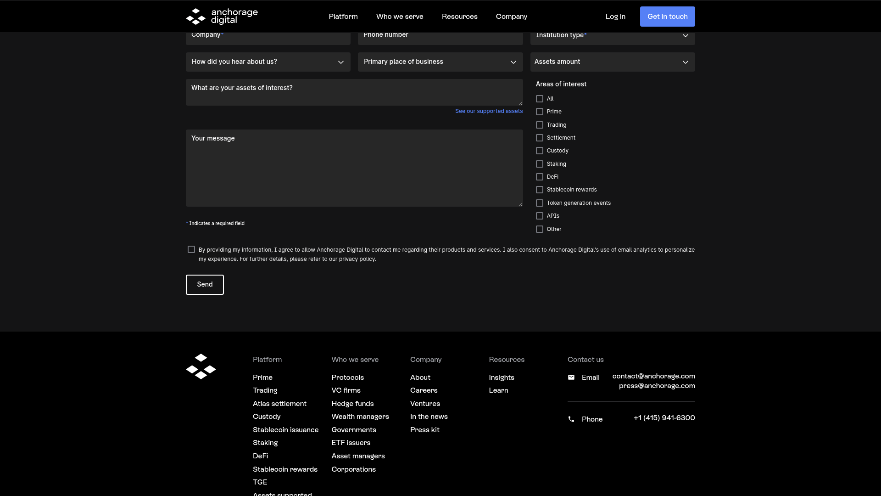Select the Custody checkbox
This screenshot has width=881, height=496.
coord(540,151)
